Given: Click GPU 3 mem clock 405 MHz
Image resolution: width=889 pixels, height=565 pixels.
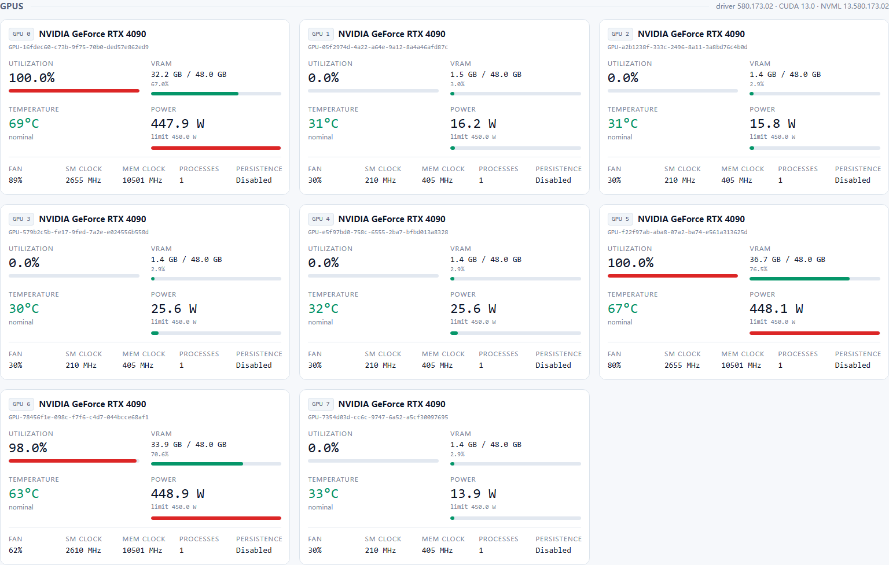Looking at the screenshot, I should [138, 365].
